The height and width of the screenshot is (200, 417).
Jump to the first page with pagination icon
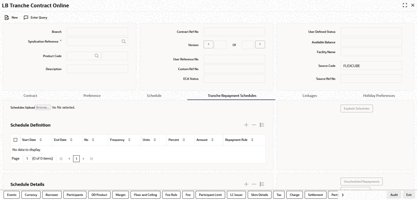pos(61,158)
